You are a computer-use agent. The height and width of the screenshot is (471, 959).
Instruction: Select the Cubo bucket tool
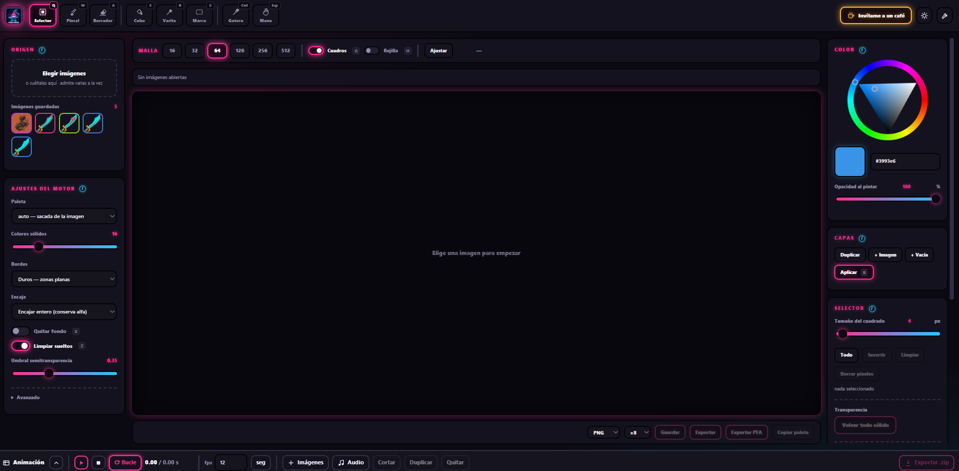[139, 15]
